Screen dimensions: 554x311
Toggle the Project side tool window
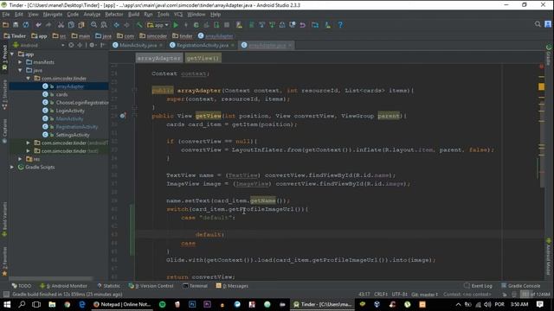coord(4,59)
